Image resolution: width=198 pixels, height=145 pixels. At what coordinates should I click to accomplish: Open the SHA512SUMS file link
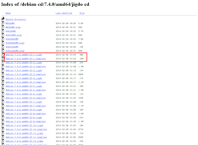[x=12, y=47]
